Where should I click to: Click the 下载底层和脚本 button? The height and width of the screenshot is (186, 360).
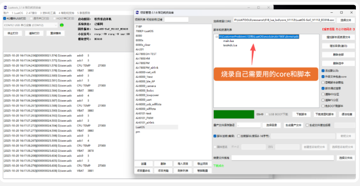click(325, 114)
